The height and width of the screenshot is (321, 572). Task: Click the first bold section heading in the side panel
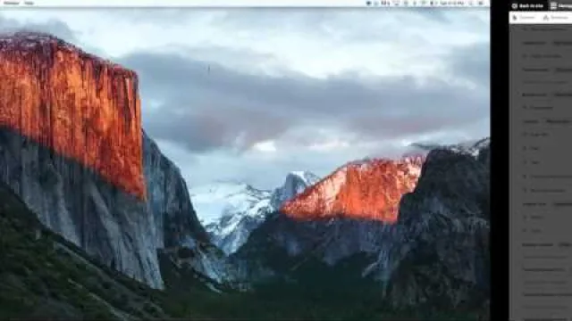534,43
